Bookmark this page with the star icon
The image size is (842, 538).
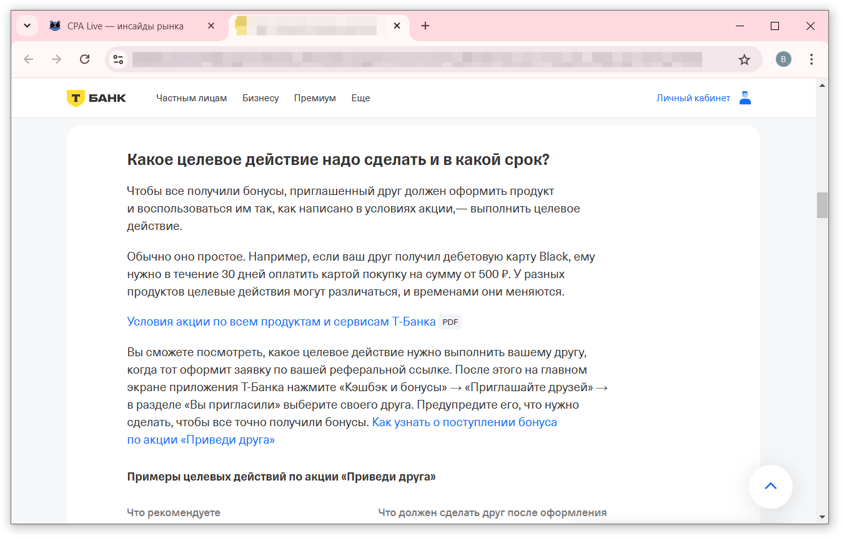pos(744,59)
